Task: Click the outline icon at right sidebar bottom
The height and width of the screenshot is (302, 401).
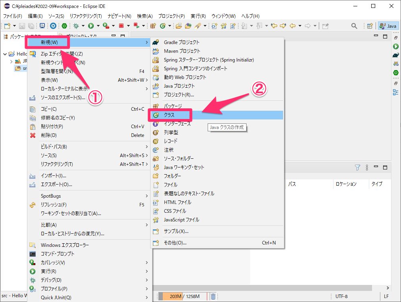Action: point(395,92)
